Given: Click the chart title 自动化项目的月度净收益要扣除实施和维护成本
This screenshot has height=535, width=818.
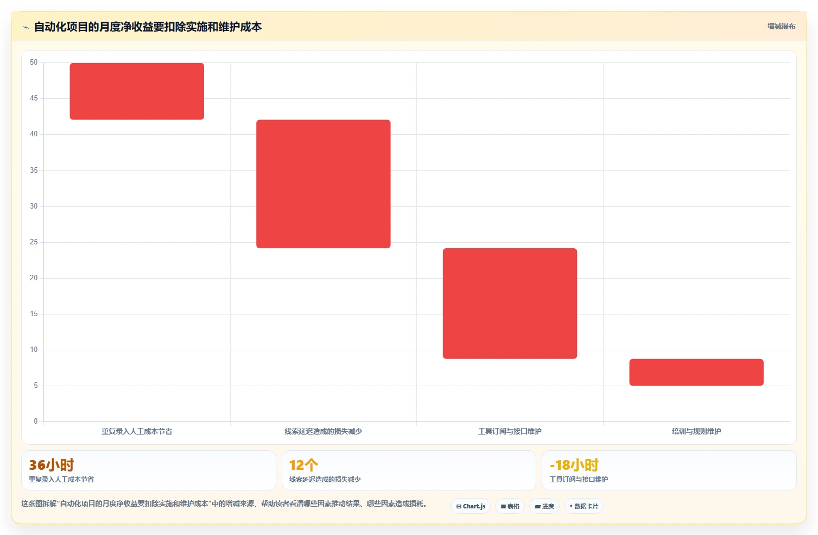Looking at the screenshot, I should (148, 27).
